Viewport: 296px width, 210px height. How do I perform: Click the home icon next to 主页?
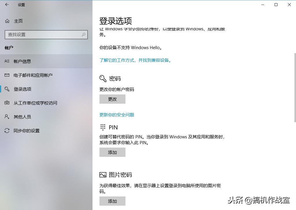pyautogui.click(x=7, y=21)
